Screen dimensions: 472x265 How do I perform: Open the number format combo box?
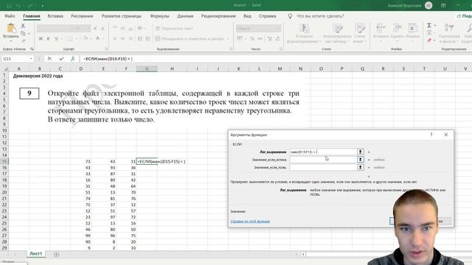click(x=258, y=28)
